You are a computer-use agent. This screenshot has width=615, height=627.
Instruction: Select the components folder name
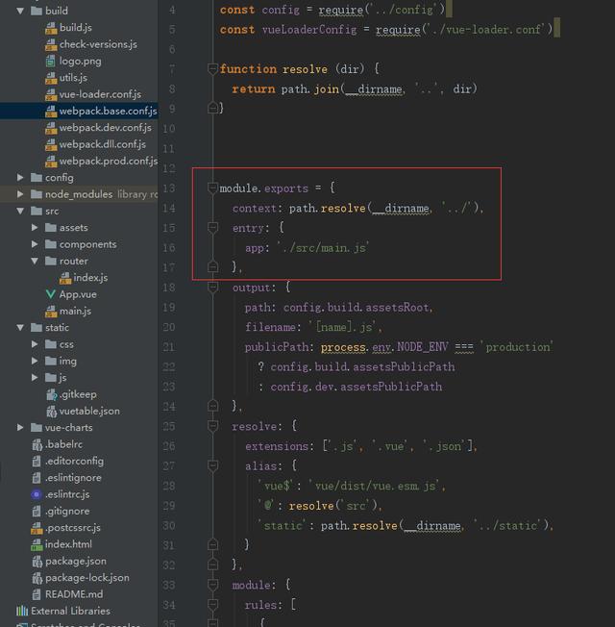coord(87,244)
